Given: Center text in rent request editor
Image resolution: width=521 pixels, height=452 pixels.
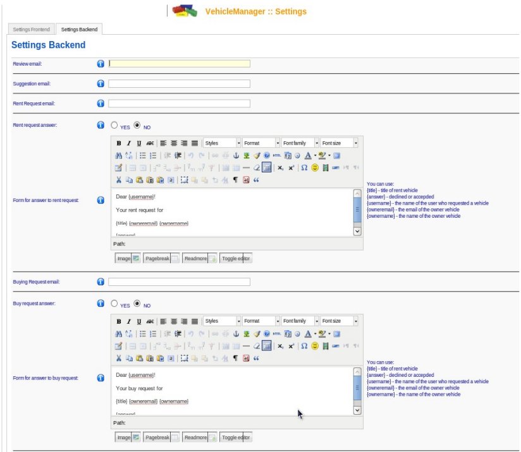Looking at the screenshot, I should [x=174, y=143].
